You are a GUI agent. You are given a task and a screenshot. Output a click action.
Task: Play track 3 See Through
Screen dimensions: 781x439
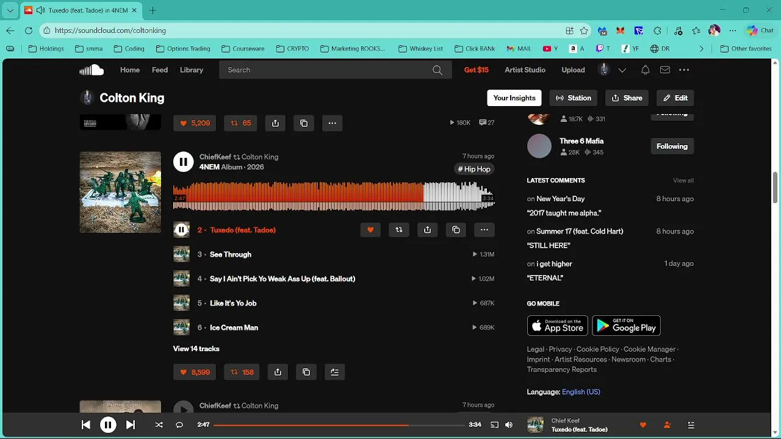(x=231, y=254)
